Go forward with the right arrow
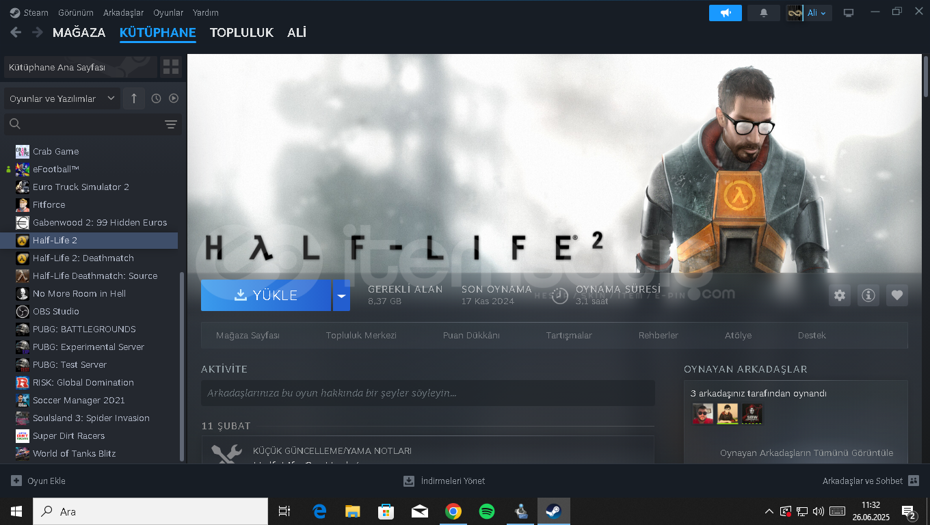930x525 pixels. [x=38, y=32]
